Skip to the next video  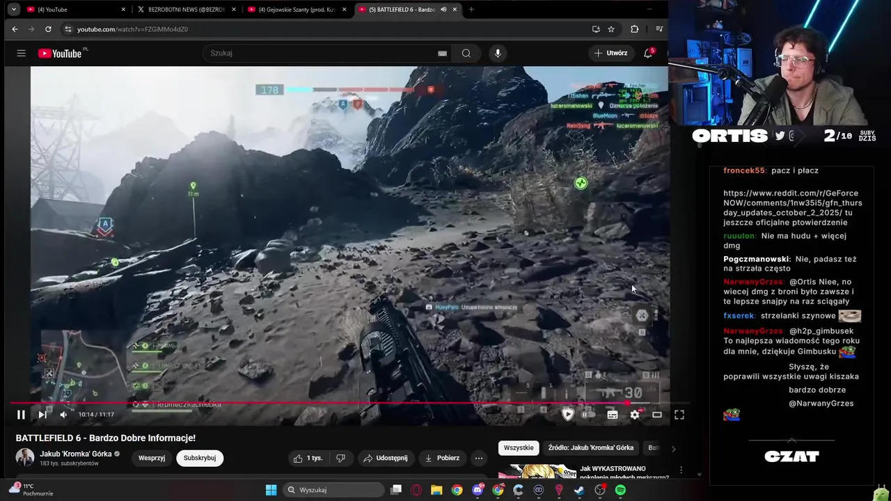coord(42,415)
